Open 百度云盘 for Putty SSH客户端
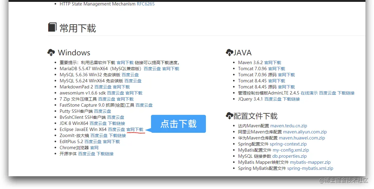374x189 pixels. tap(103, 111)
